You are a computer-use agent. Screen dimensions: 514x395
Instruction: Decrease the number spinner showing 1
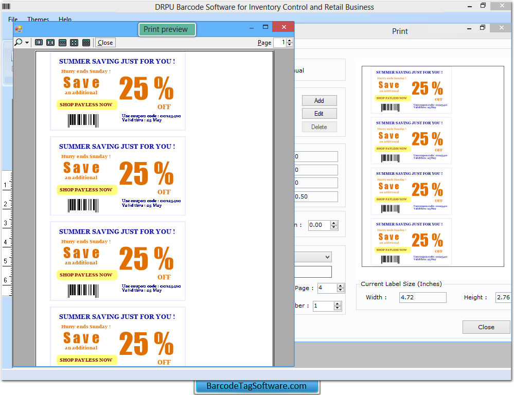point(338,308)
